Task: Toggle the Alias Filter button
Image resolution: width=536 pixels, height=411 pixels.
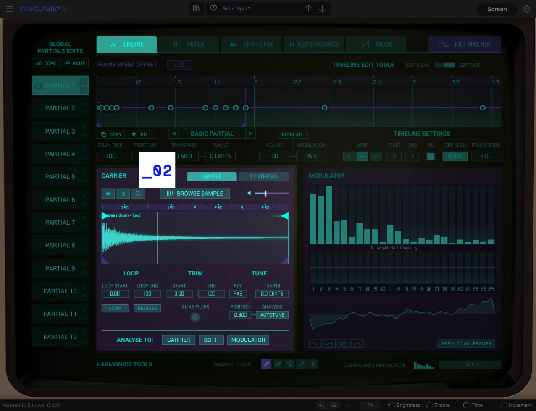Action: (195, 317)
